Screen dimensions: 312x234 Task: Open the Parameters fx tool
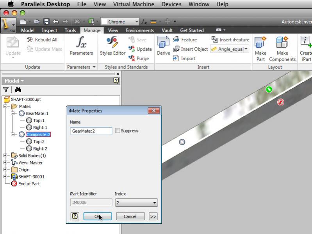tap(81, 46)
